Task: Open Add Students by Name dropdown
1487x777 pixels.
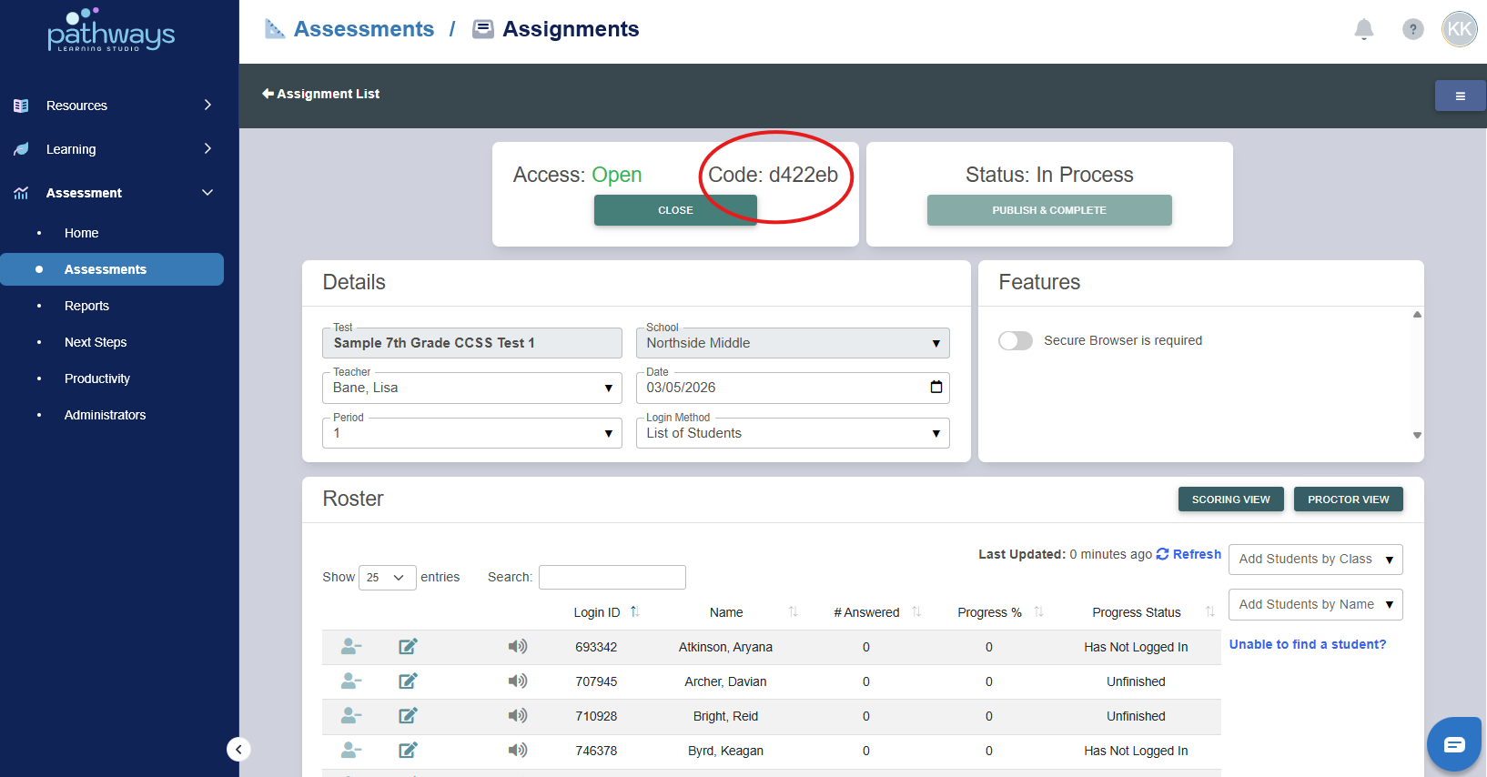Action: tap(1315, 605)
